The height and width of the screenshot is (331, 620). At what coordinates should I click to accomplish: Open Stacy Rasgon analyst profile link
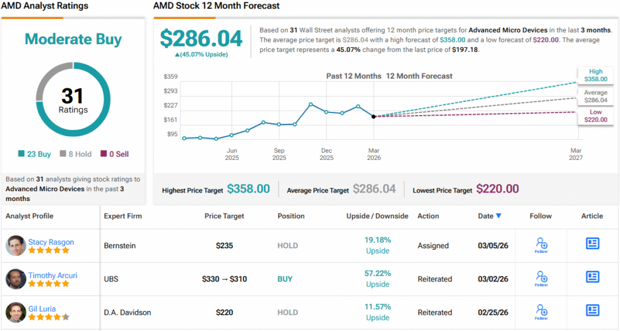pyautogui.click(x=51, y=242)
